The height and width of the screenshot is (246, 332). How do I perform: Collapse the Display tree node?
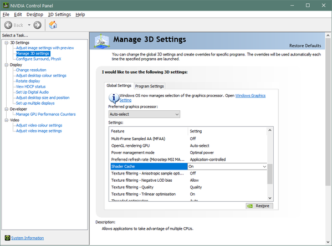[x=7, y=65]
